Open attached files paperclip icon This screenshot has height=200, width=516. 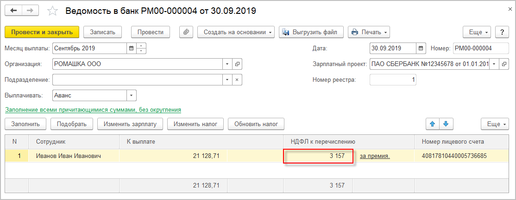pyautogui.click(x=186, y=32)
